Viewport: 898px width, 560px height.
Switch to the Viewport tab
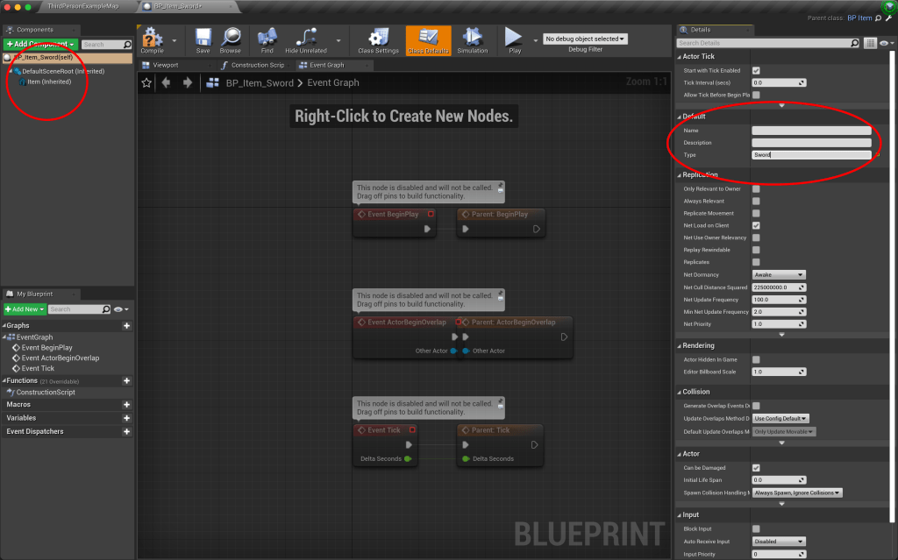pyautogui.click(x=165, y=65)
